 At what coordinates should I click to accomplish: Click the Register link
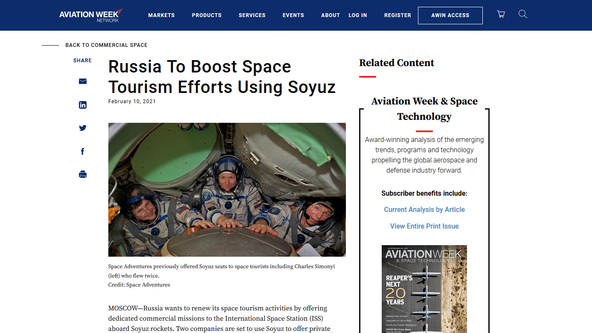[398, 15]
